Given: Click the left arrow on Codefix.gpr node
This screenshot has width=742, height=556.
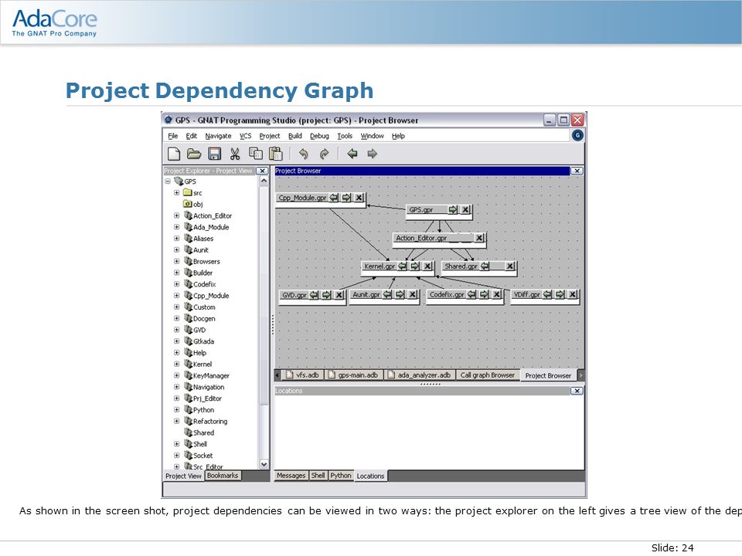Looking at the screenshot, I should click(471, 294).
